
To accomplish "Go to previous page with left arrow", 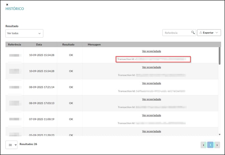I will tap(204, 145).
